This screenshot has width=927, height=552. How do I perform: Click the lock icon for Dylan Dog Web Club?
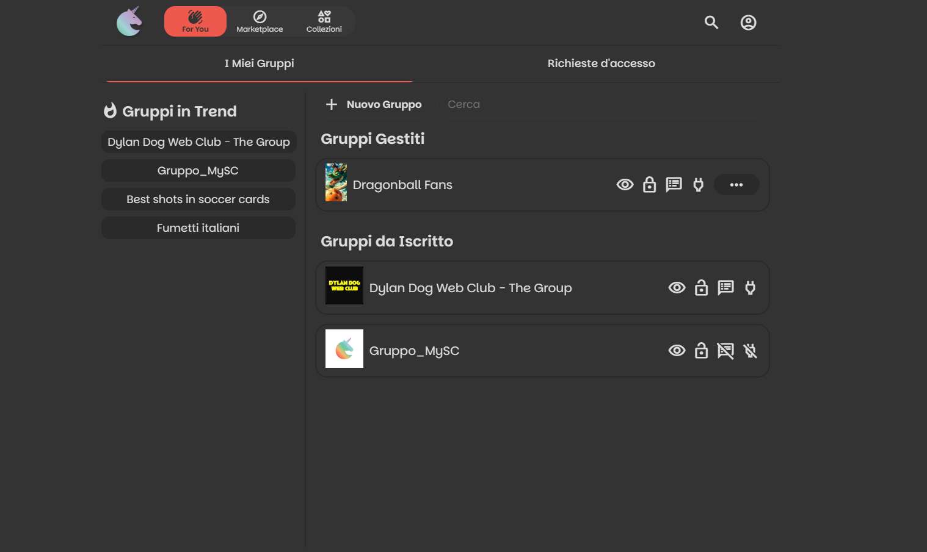(x=701, y=288)
